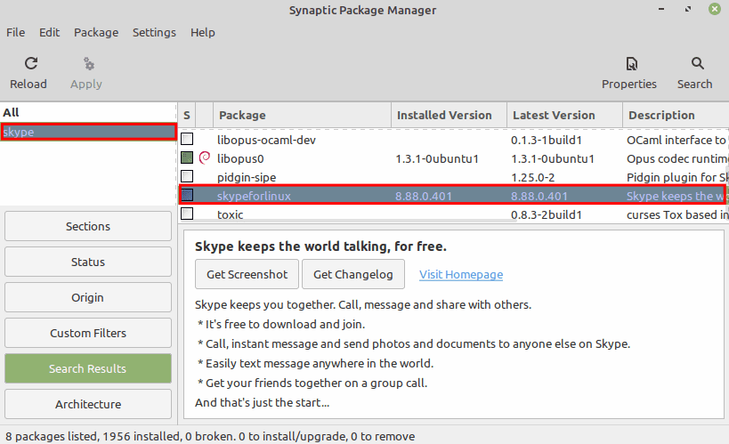Image resolution: width=729 pixels, height=444 pixels.
Task: Select the skype search entry in sidebar
Action: 87,132
